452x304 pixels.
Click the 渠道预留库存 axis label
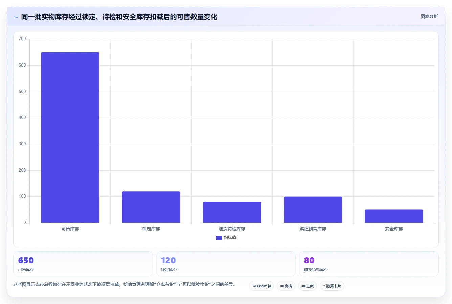click(x=313, y=229)
